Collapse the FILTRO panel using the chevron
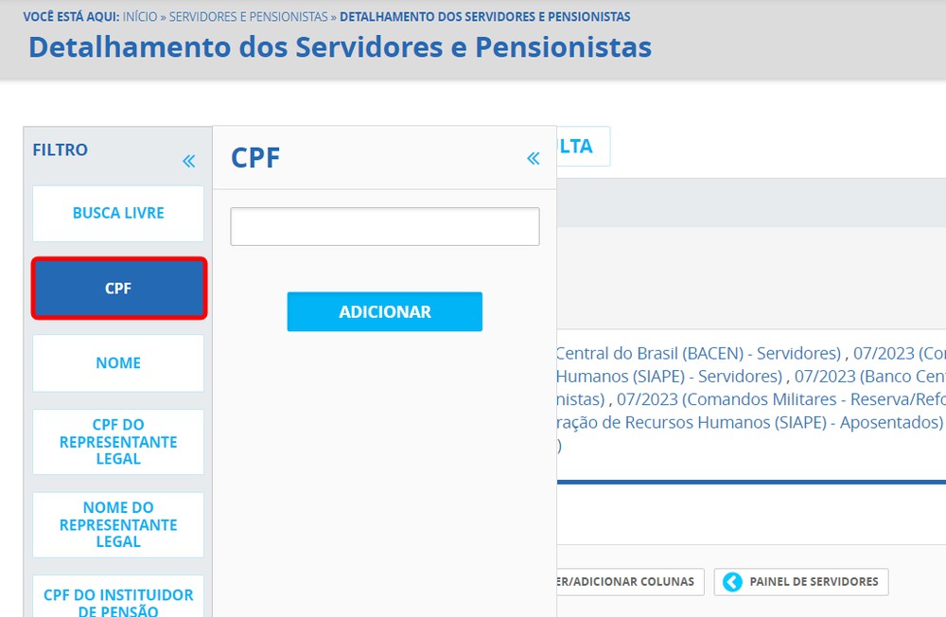 click(188, 158)
